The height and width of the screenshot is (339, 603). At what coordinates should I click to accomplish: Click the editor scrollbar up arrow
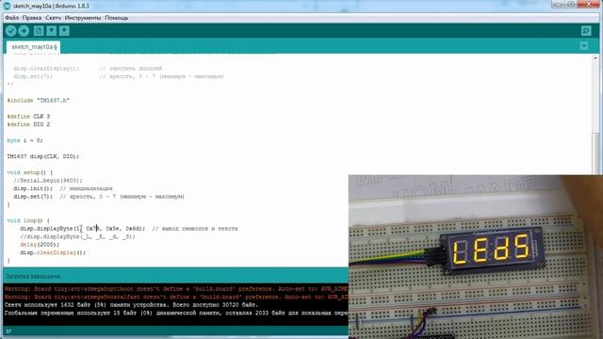[x=595, y=58]
